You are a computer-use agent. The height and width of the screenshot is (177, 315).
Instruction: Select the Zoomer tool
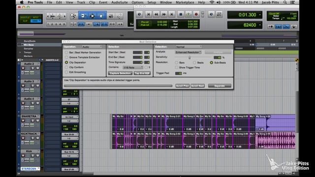73,16
